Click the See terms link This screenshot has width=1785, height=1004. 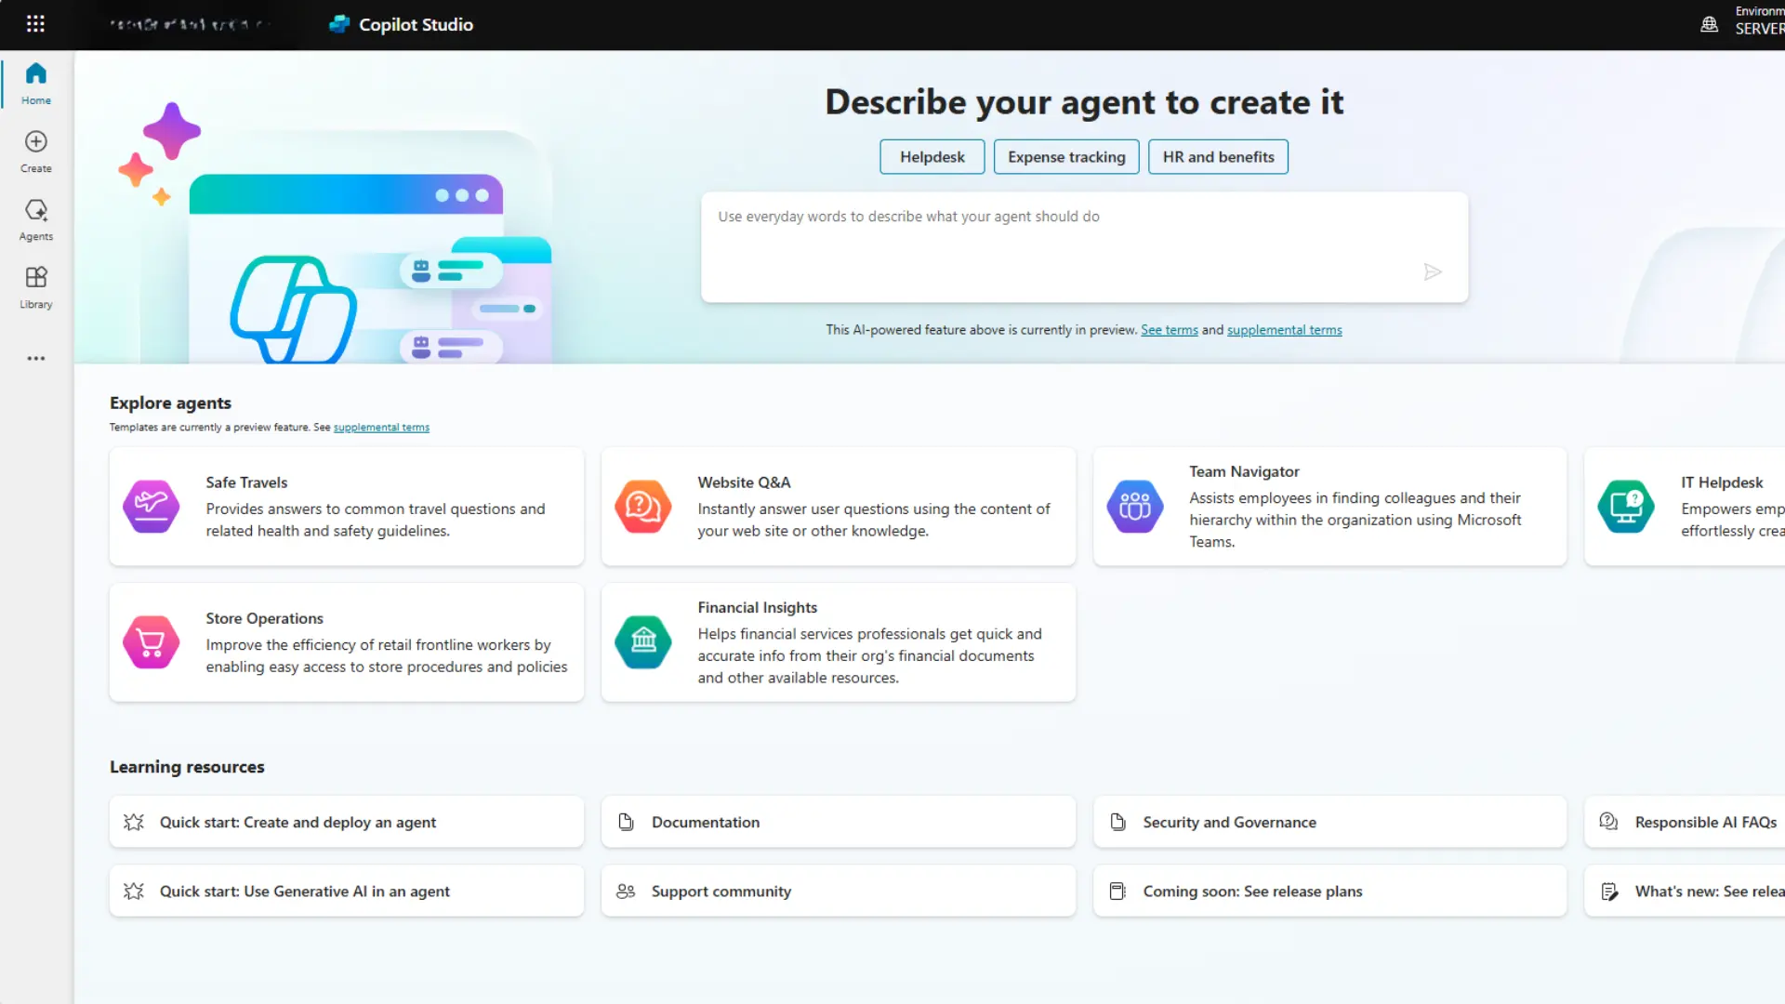pos(1169,328)
